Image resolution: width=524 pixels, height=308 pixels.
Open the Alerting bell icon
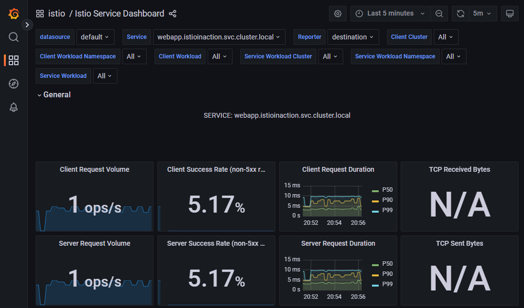[13, 107]
